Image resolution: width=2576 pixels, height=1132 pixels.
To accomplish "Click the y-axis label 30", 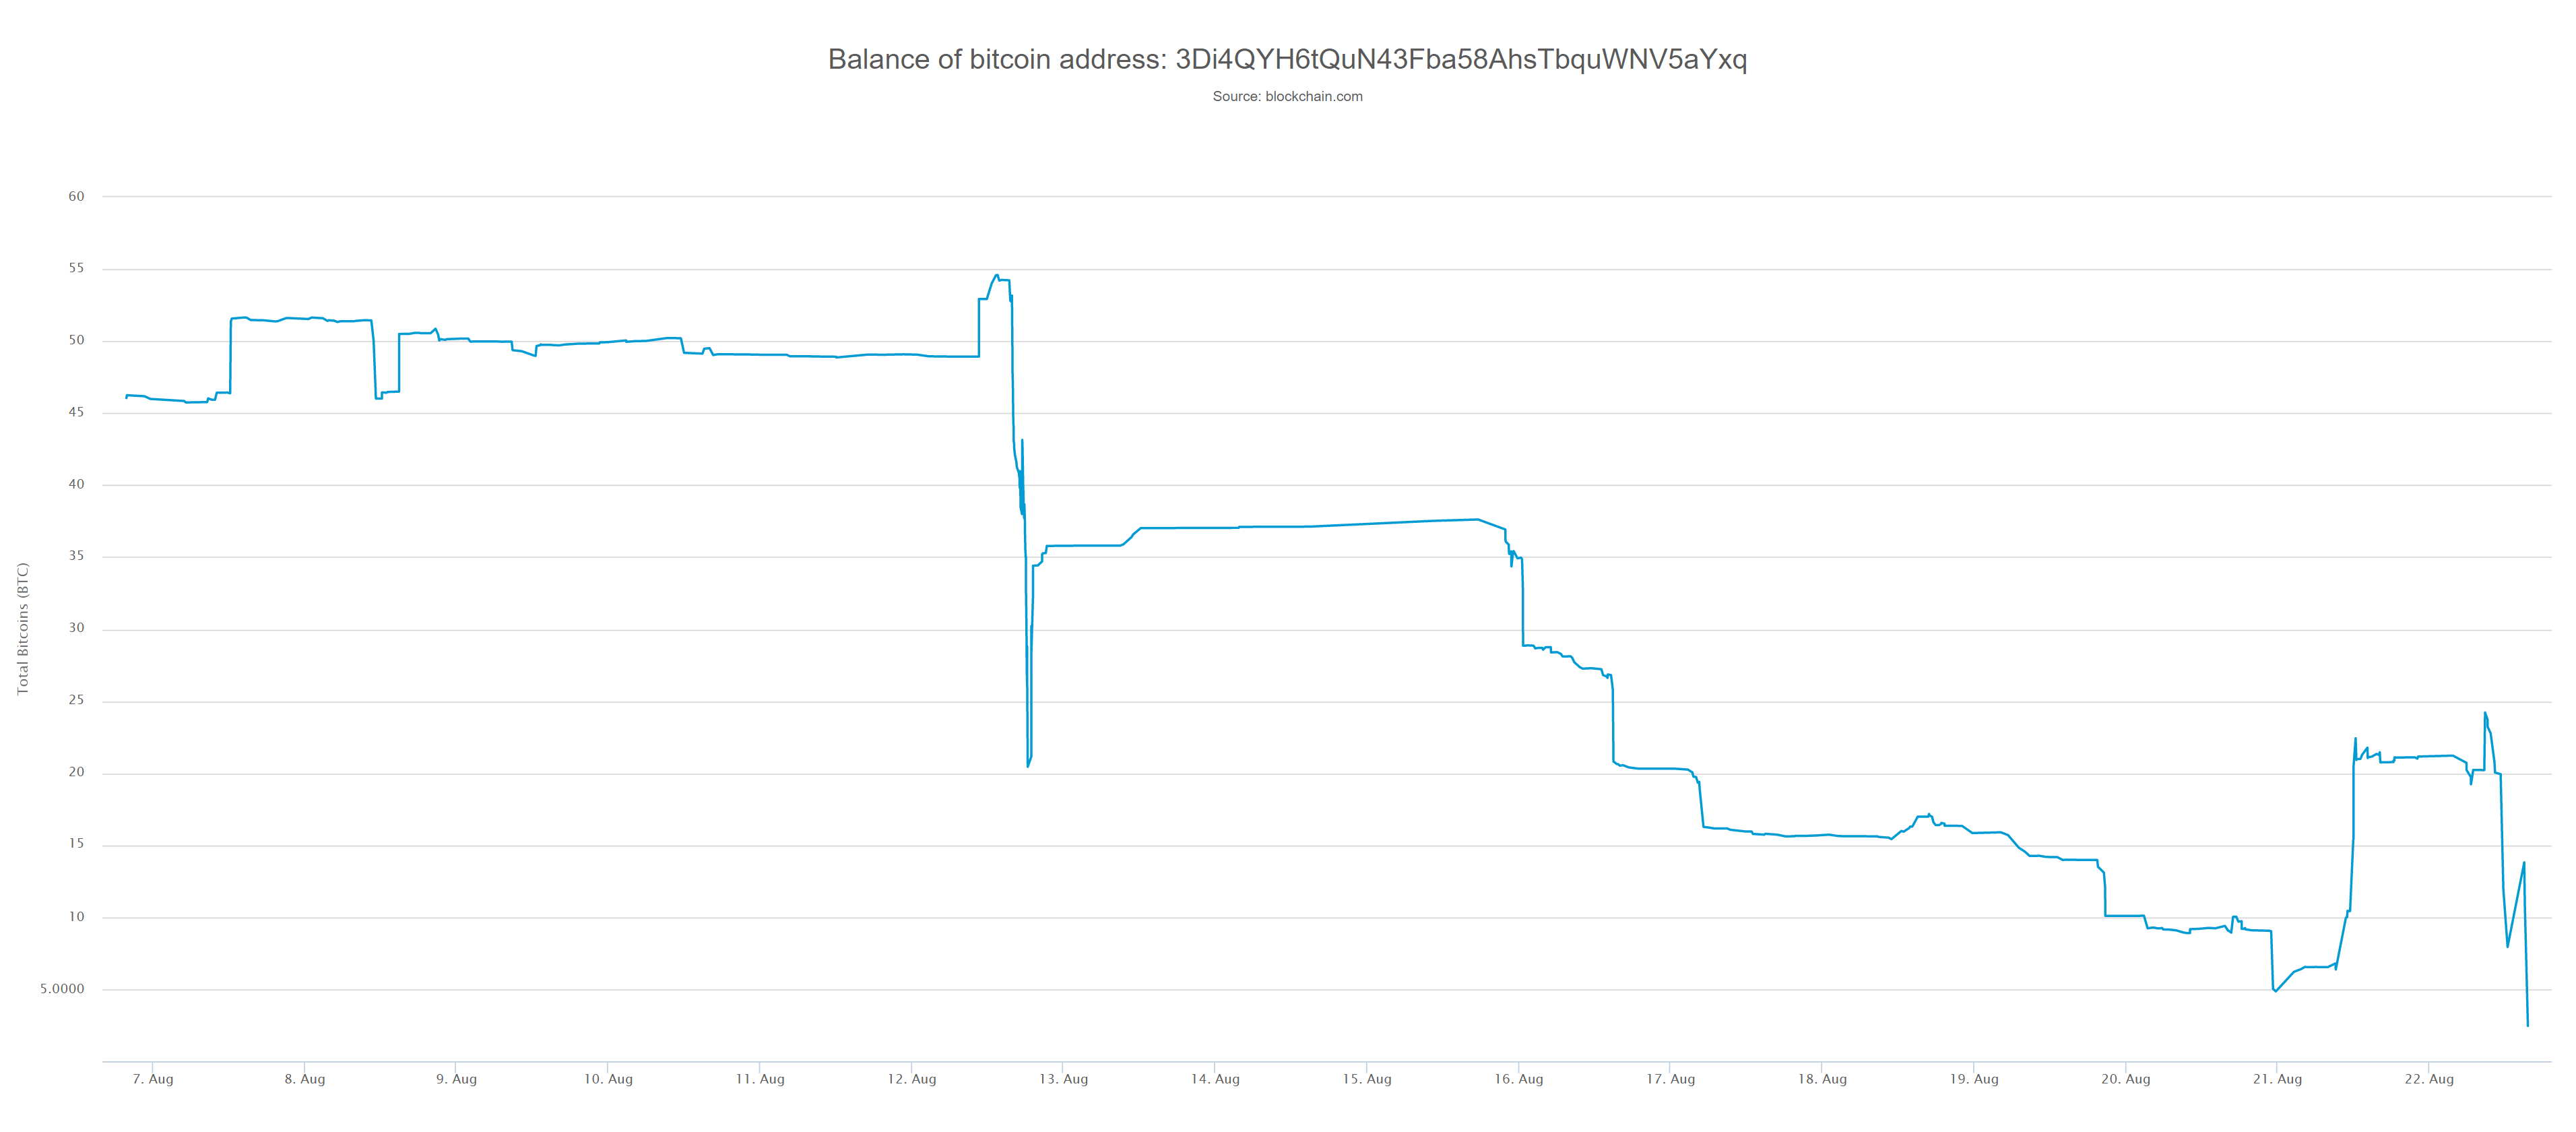I will pos(76,628).
